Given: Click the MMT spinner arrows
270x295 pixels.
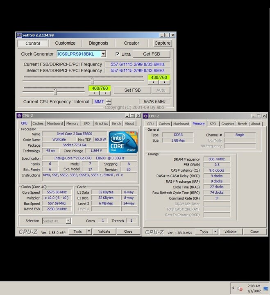Looking at the screenshot, I should (x=109, y=102).
